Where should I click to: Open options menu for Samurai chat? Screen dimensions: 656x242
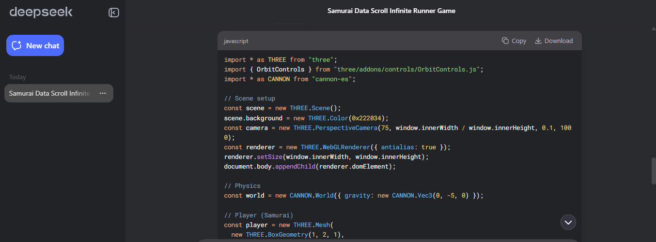(103, 93)
